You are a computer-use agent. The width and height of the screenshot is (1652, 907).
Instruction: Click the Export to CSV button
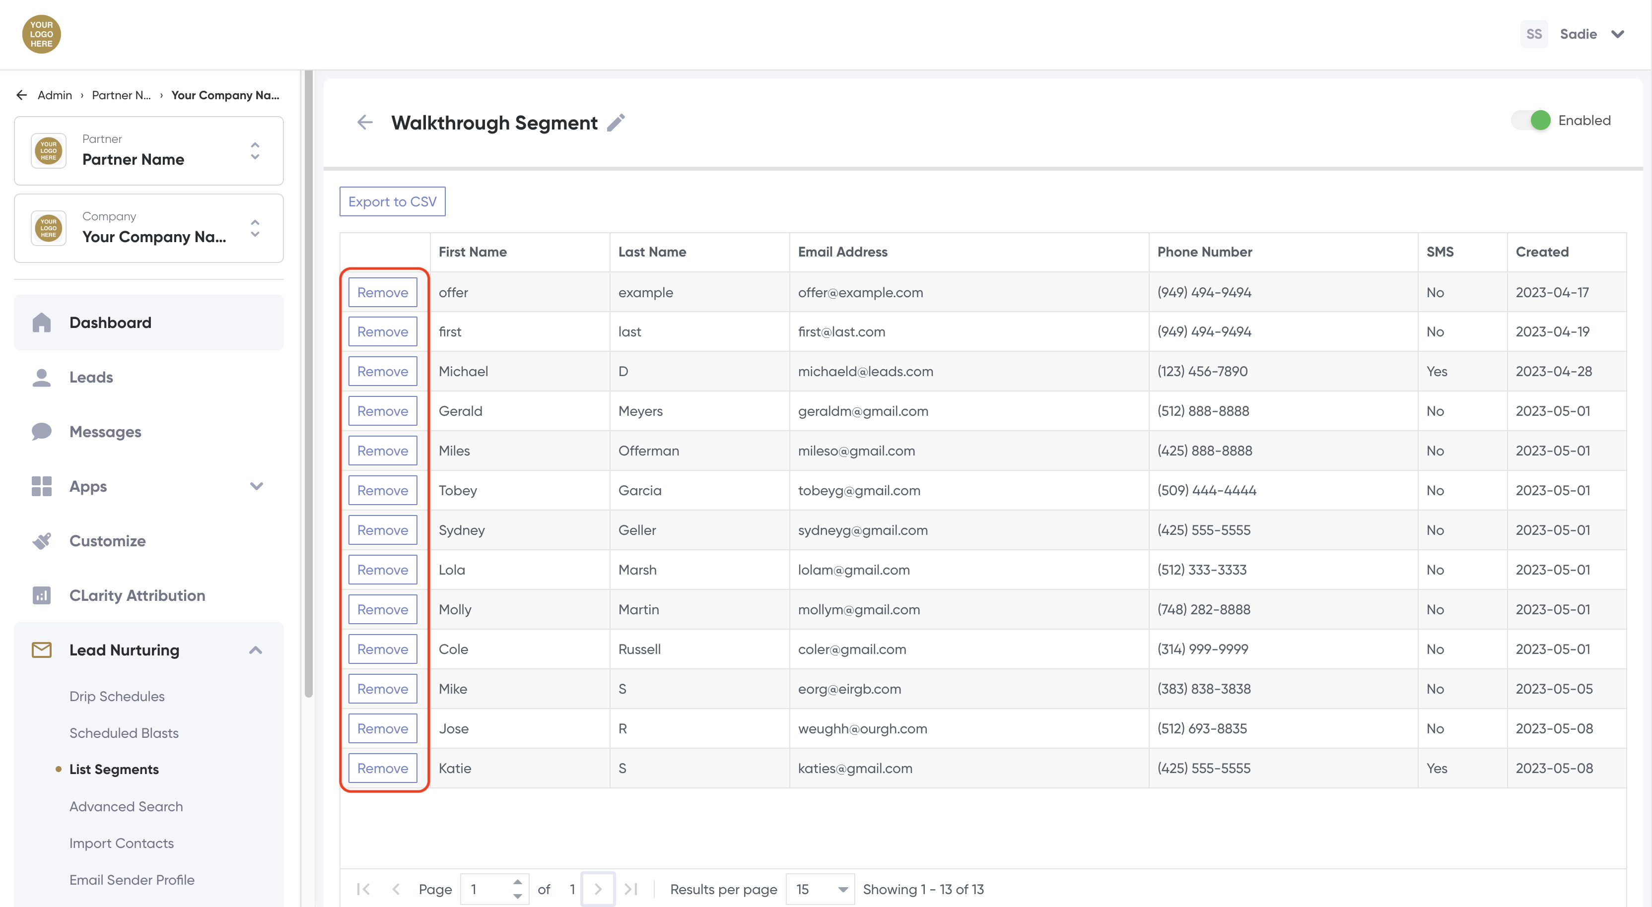pos(392,201)
